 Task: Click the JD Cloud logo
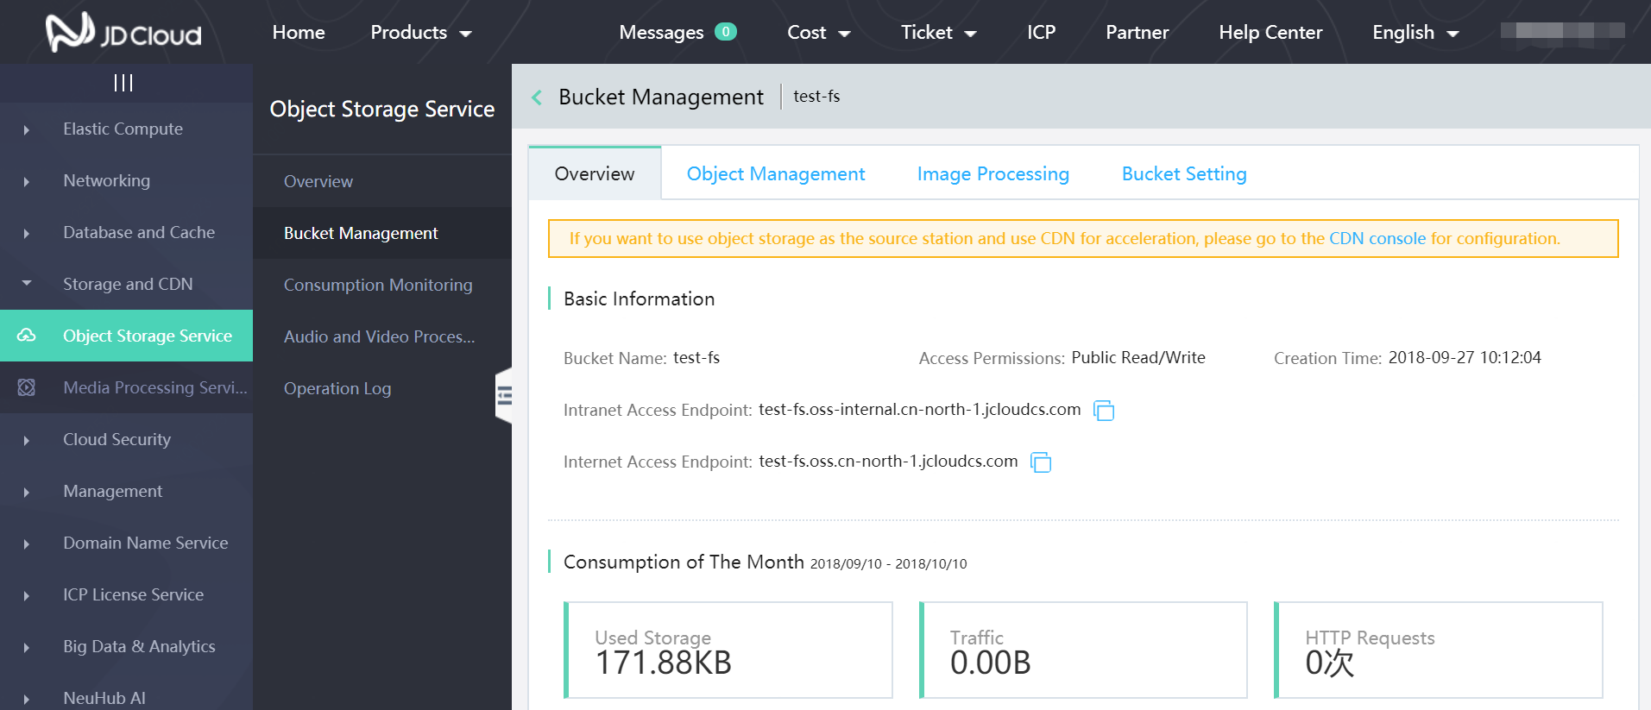[x=123, y=33]
